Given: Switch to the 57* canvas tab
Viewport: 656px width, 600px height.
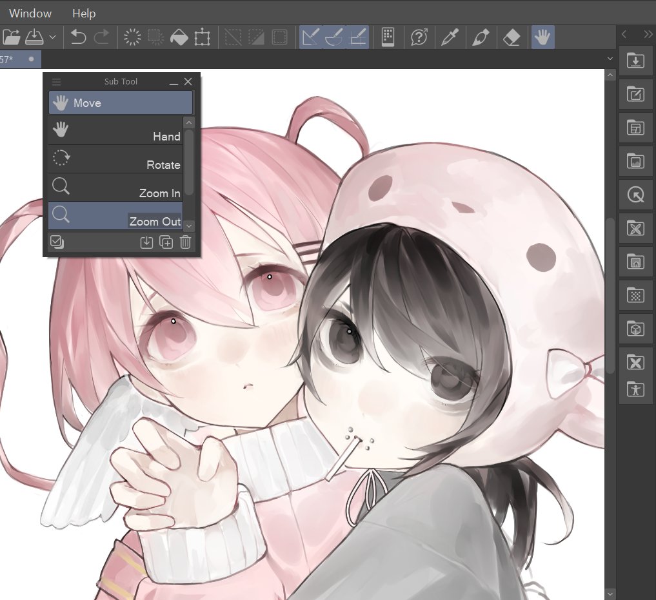Looking at the screenshot, I should click(x=19, y=59).
